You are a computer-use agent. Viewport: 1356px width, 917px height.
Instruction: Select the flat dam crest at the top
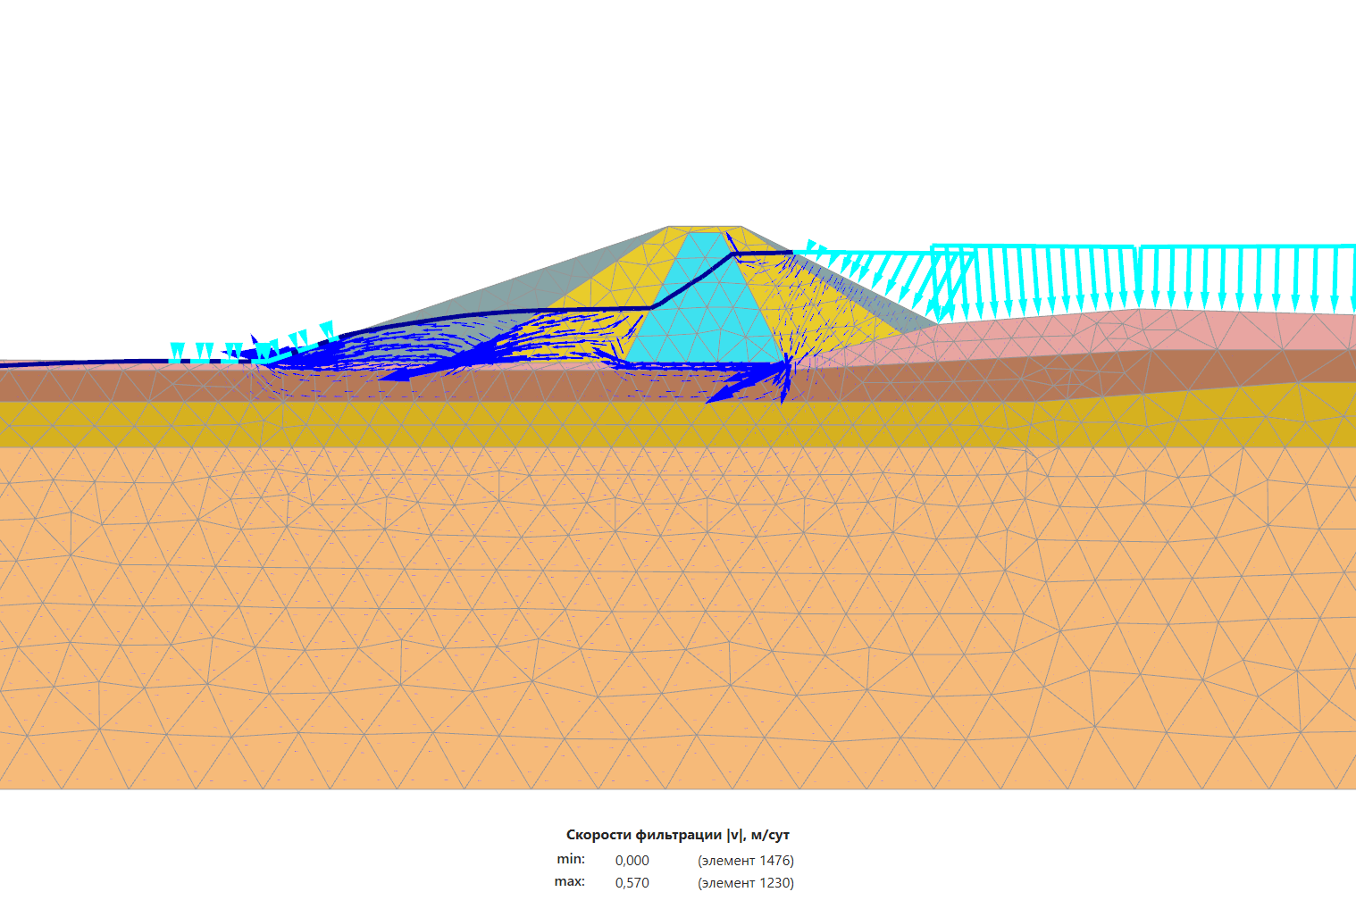coord(704,229)
